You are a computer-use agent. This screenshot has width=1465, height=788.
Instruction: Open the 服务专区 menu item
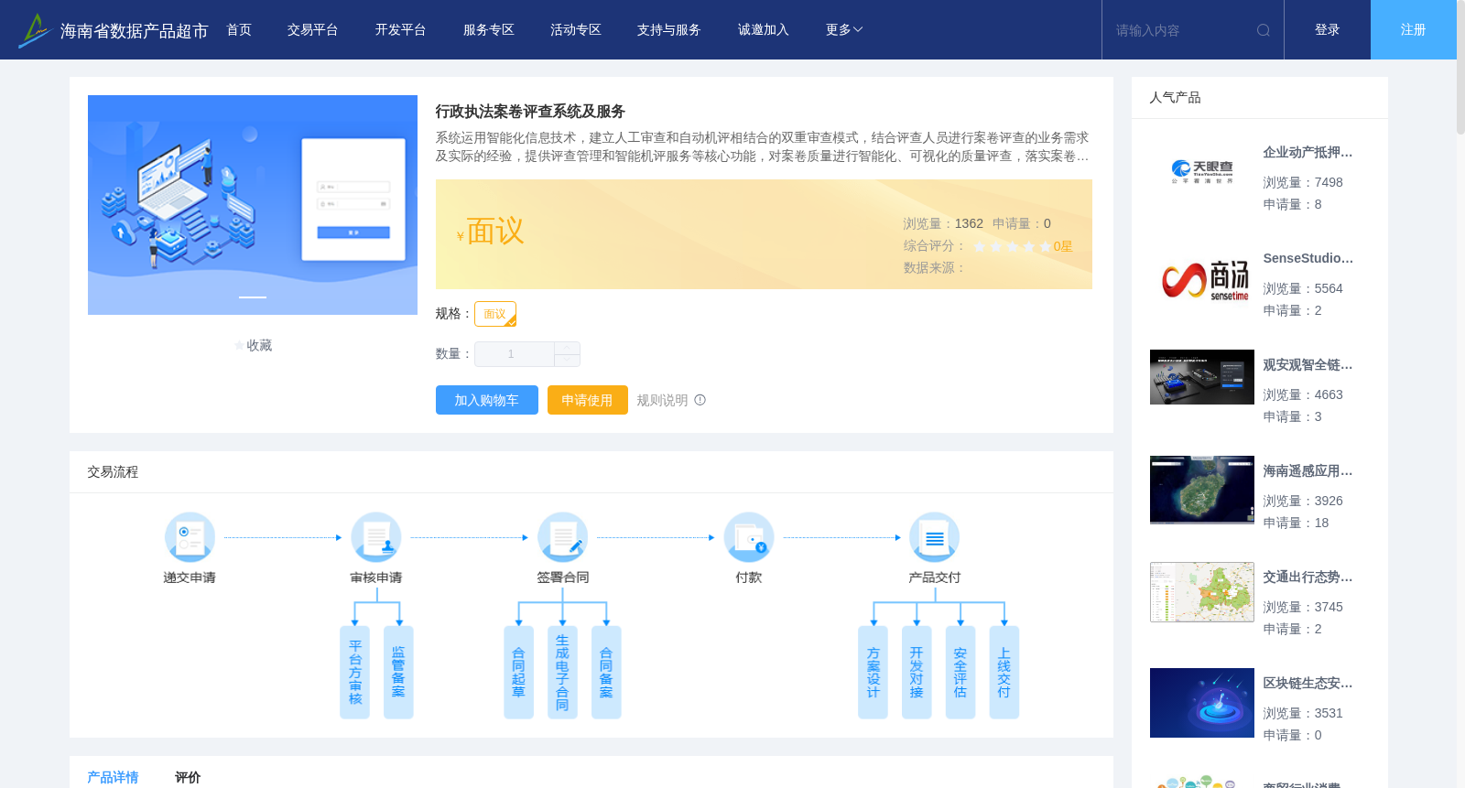(x=488, y=30)
